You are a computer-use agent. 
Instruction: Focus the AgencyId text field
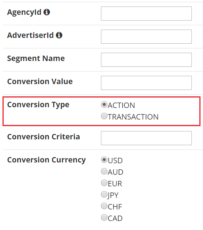coord(146,13)
